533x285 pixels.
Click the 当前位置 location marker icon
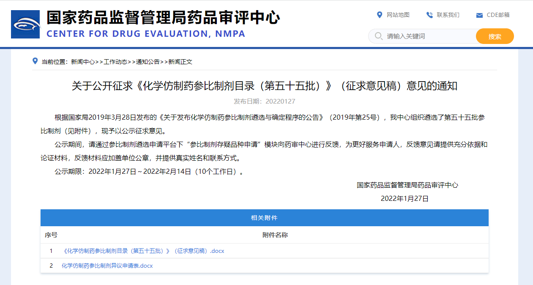click(35, 61)
